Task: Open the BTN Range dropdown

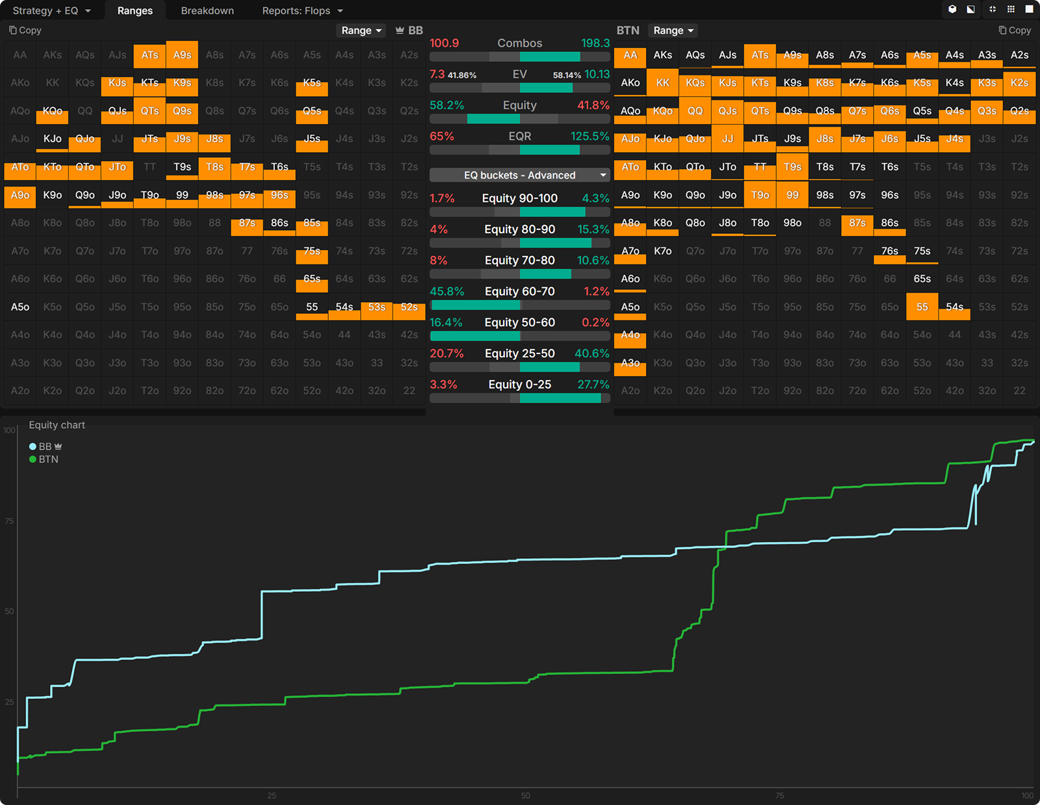Action: 673,31
